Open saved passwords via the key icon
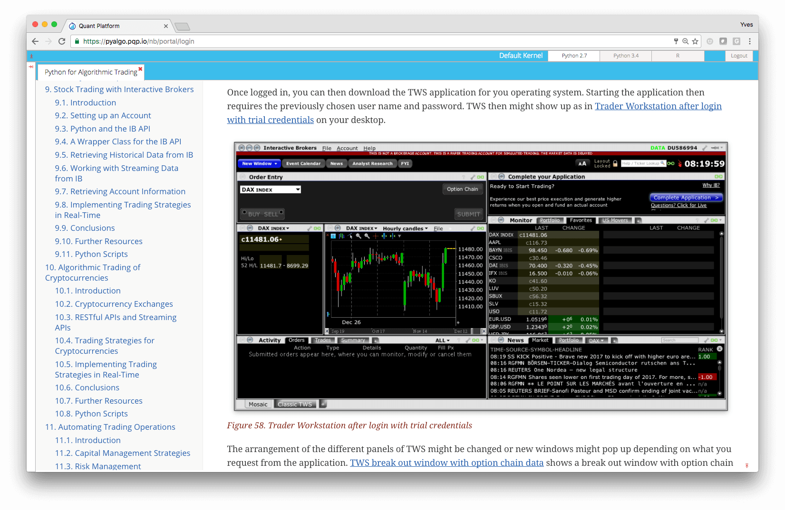Viewport: 785px width, 510px height. (x=676, y=41)
